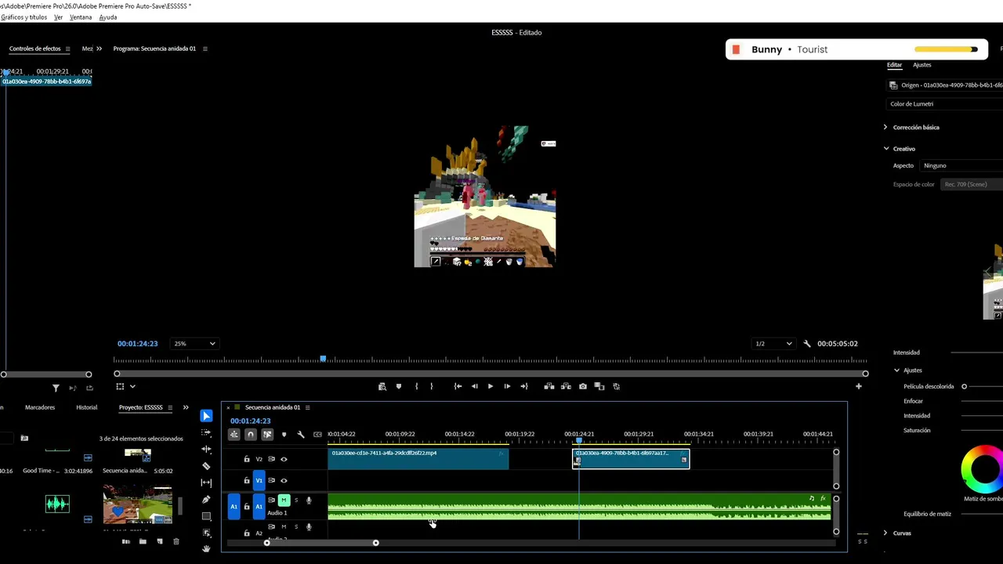Select the Minecraft video thumbnail in project panel
Image resolution: width=1003 pixels, height=564 pixels.
[x=137, y=504]
